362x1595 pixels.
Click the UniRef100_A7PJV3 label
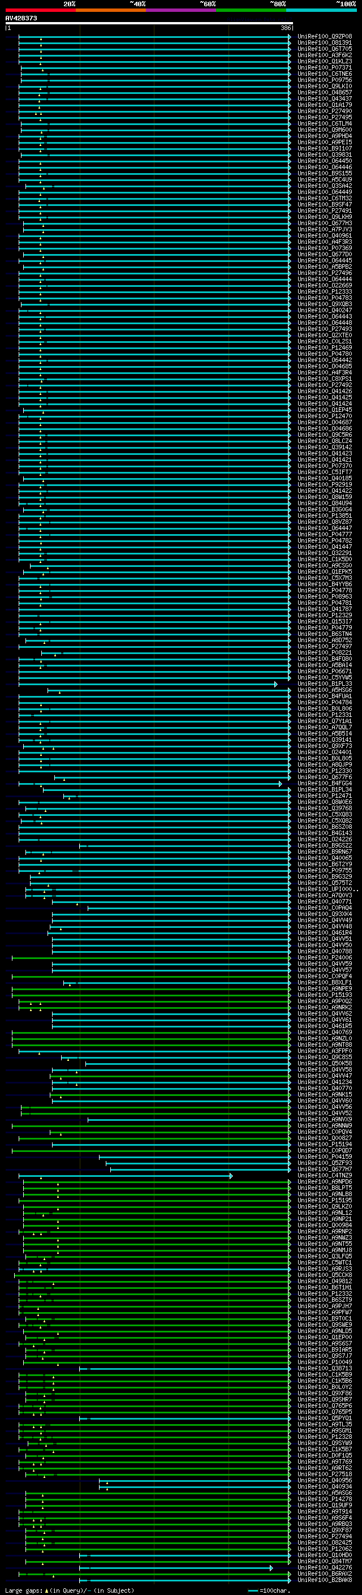(325, 230)
